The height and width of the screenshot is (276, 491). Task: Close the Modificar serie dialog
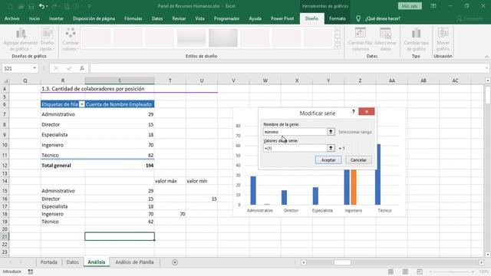pos(367,112)
